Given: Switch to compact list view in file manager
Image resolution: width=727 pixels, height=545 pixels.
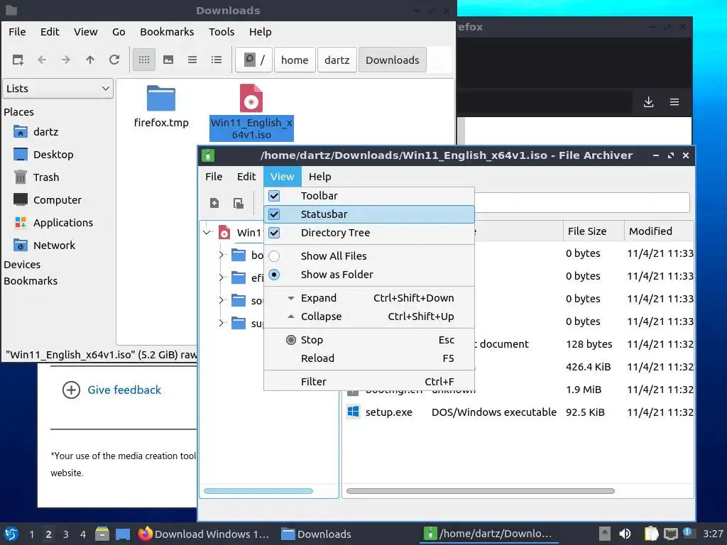Looking at the screenshot, I should (192, 60).
